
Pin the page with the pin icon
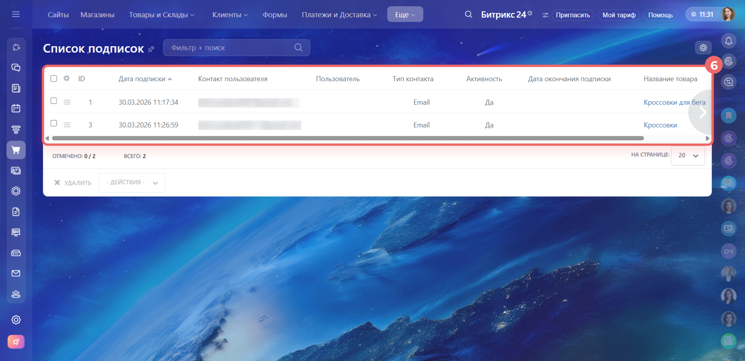(x=151, y=49)
